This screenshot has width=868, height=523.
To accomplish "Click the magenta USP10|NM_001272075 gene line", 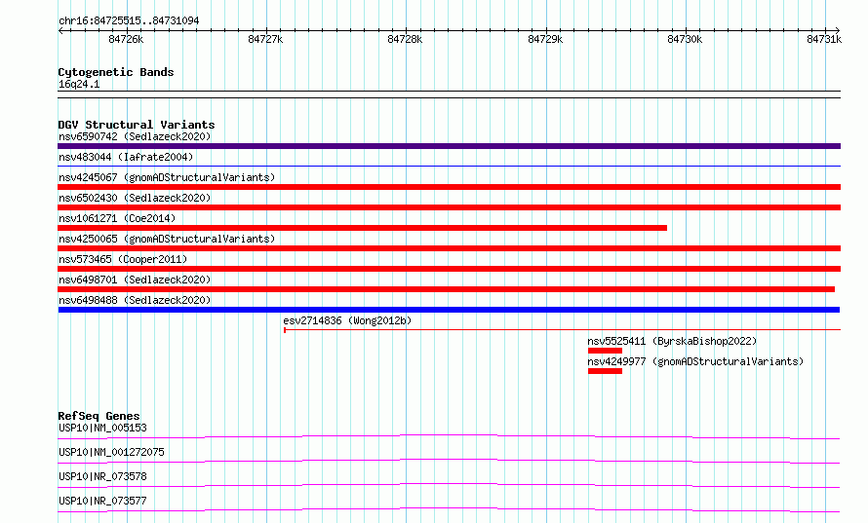I will pyautogui.click(x=449, y=461).
